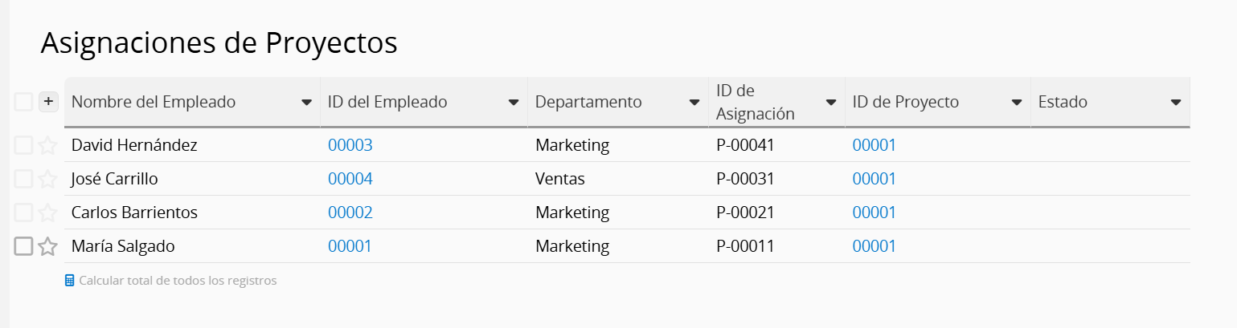Check the box for María Salgado

(23, 246)
